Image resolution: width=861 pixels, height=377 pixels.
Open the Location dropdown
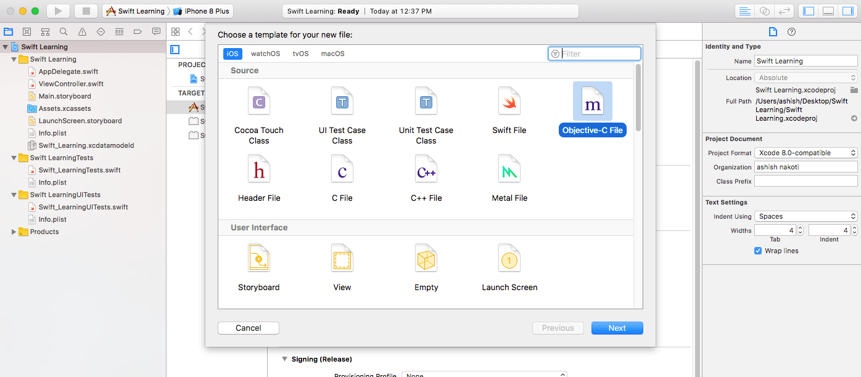point(806,78)
